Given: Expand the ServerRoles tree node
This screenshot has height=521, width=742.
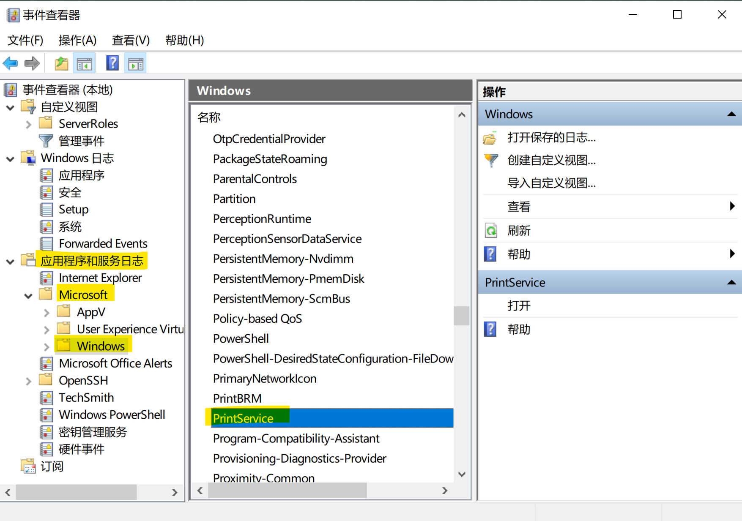Looking at the screenshot, I should click(28, 125).
